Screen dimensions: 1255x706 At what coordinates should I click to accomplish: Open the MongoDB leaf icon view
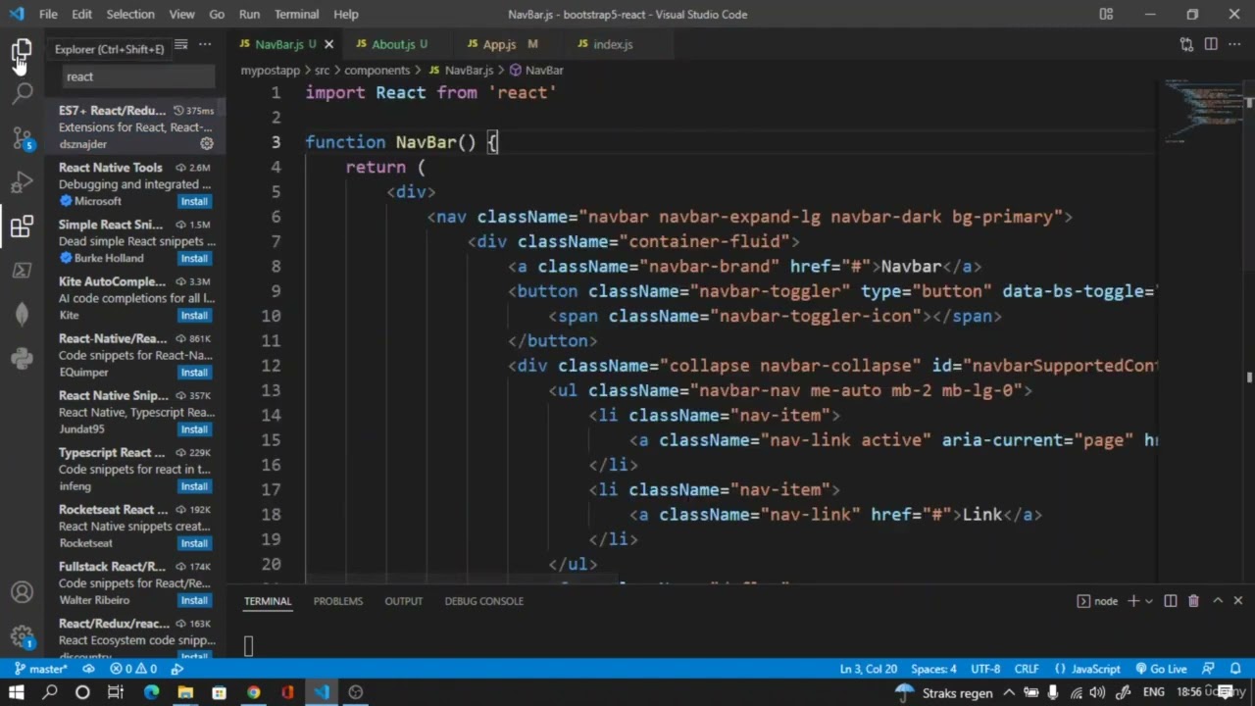tap(22, 314)
